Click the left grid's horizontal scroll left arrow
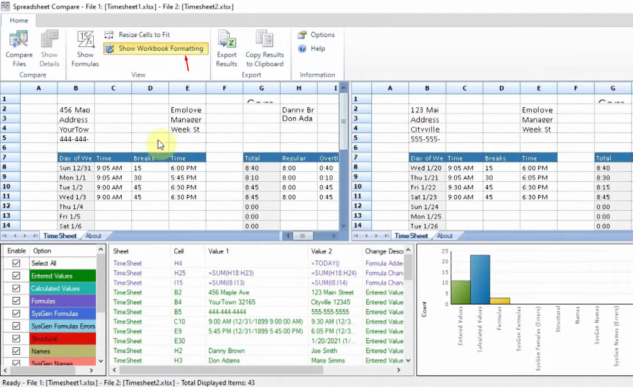 click(x=288, y=236)
